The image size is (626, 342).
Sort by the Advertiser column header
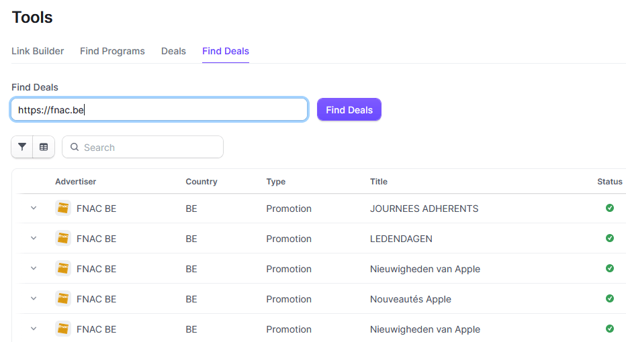click(75, 182)
